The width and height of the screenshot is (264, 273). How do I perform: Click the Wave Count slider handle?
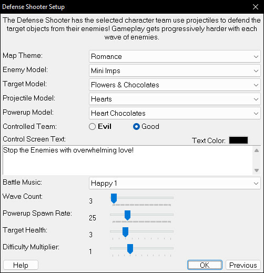114,198
